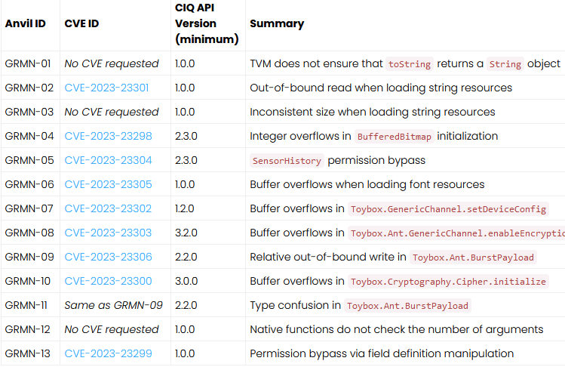Open the CVE-2023-23302 link

[108, 208]
